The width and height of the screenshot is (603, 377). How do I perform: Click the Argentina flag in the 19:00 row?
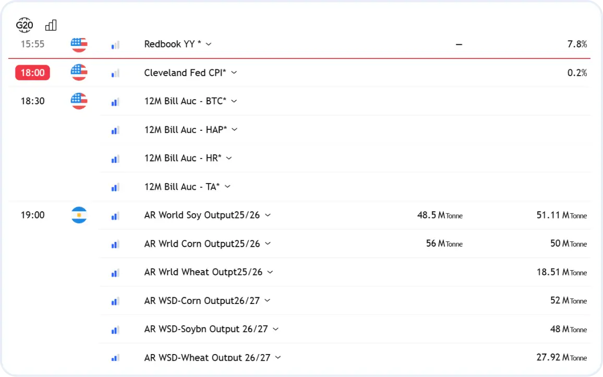[79, 215]
